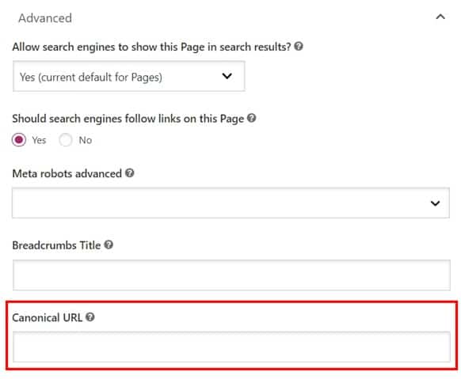Click the Canonical URL label
461x379 pixels.
[x=47, y=317]
